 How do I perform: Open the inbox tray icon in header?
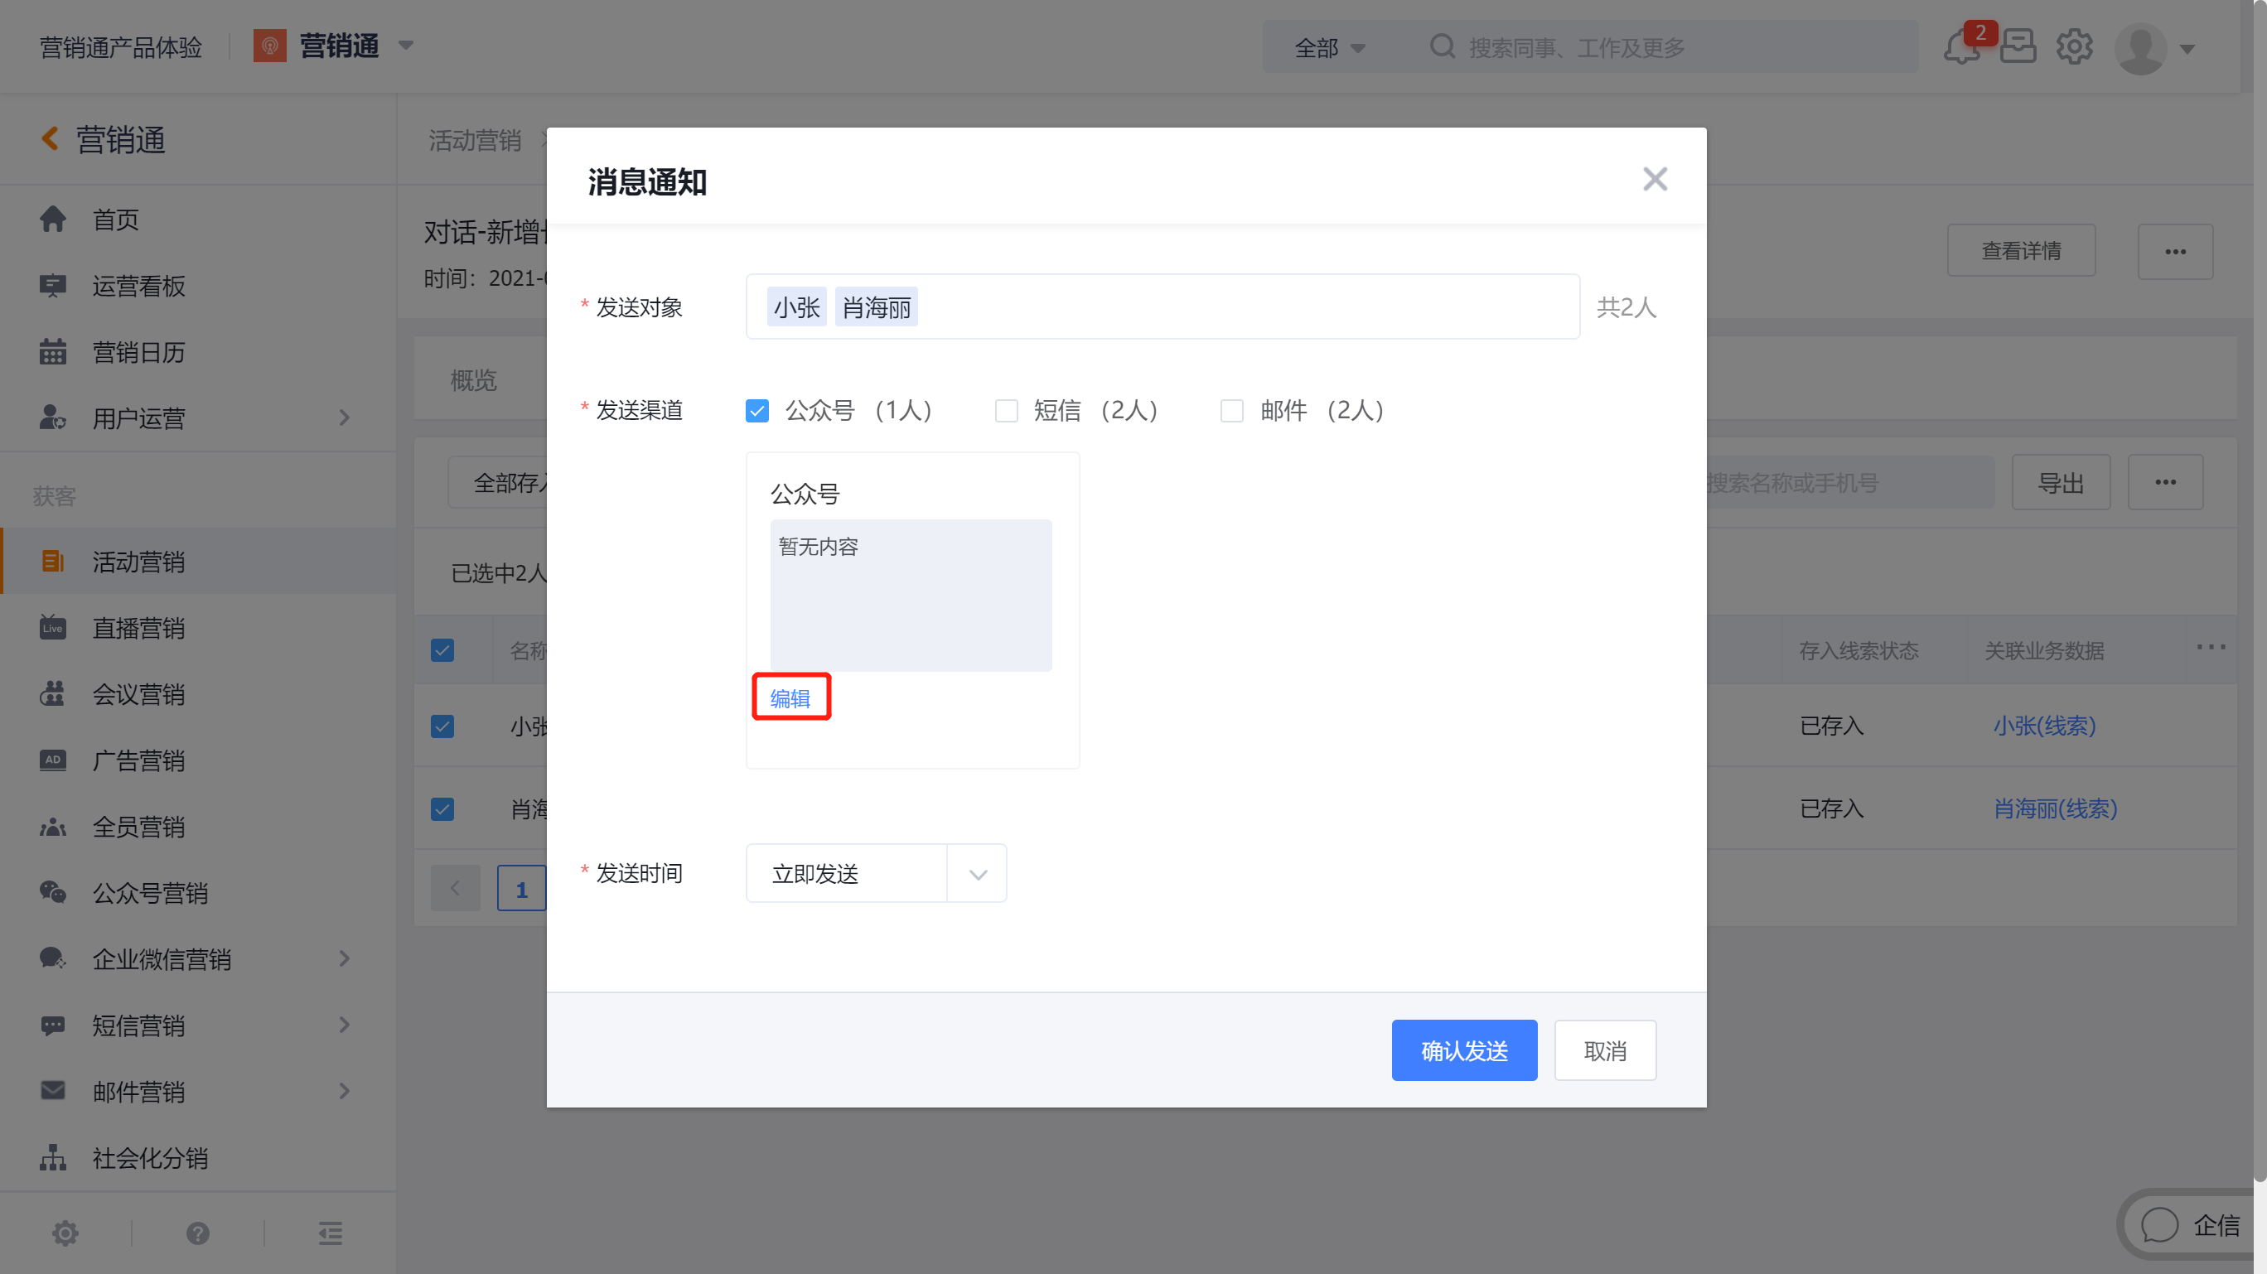(x=2018, y=46)
